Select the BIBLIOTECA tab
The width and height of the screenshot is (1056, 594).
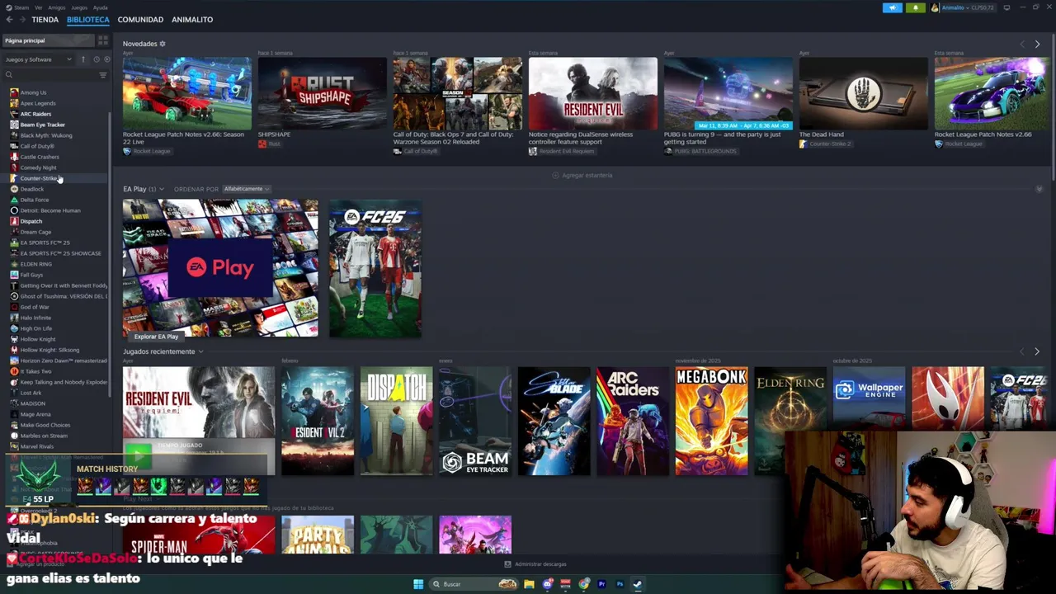(88, 19)
